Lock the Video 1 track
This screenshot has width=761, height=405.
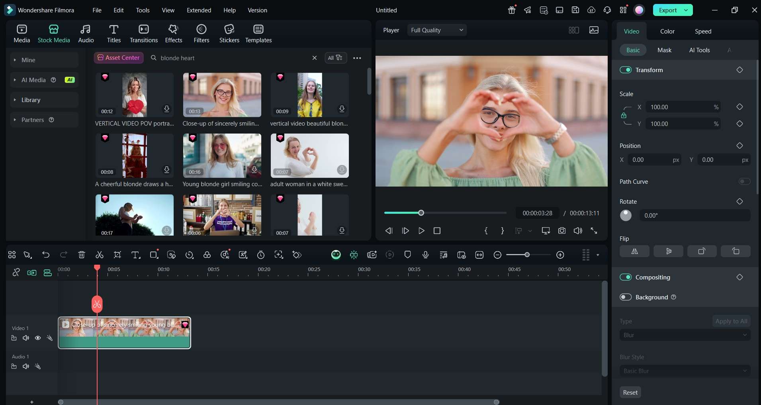(x=14, y=338)
